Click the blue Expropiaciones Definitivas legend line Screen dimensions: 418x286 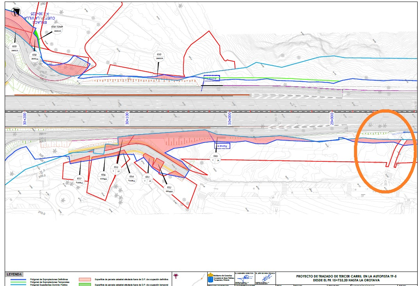click(x=18, y=280)
